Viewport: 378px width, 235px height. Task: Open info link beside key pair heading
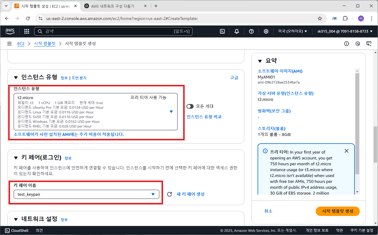68,158
